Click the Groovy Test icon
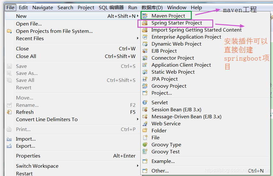 (145, 151)
